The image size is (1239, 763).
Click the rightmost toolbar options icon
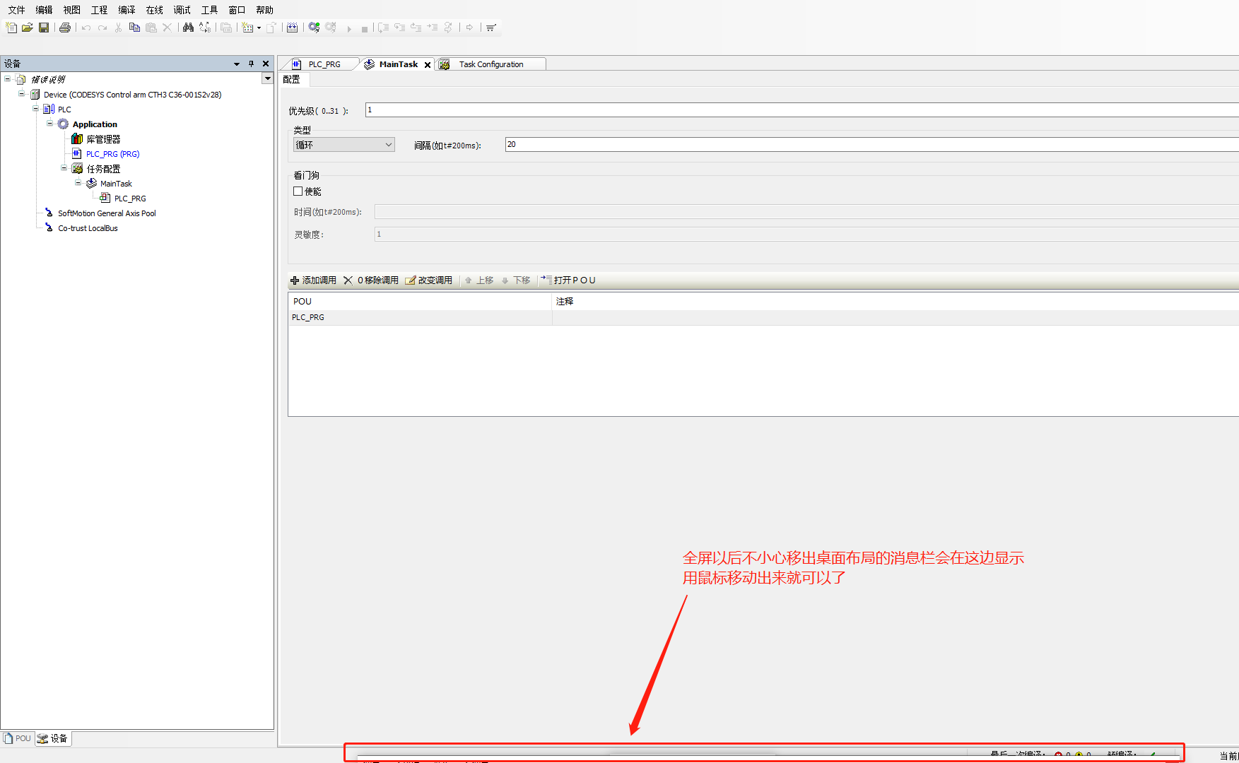(491, 28)
